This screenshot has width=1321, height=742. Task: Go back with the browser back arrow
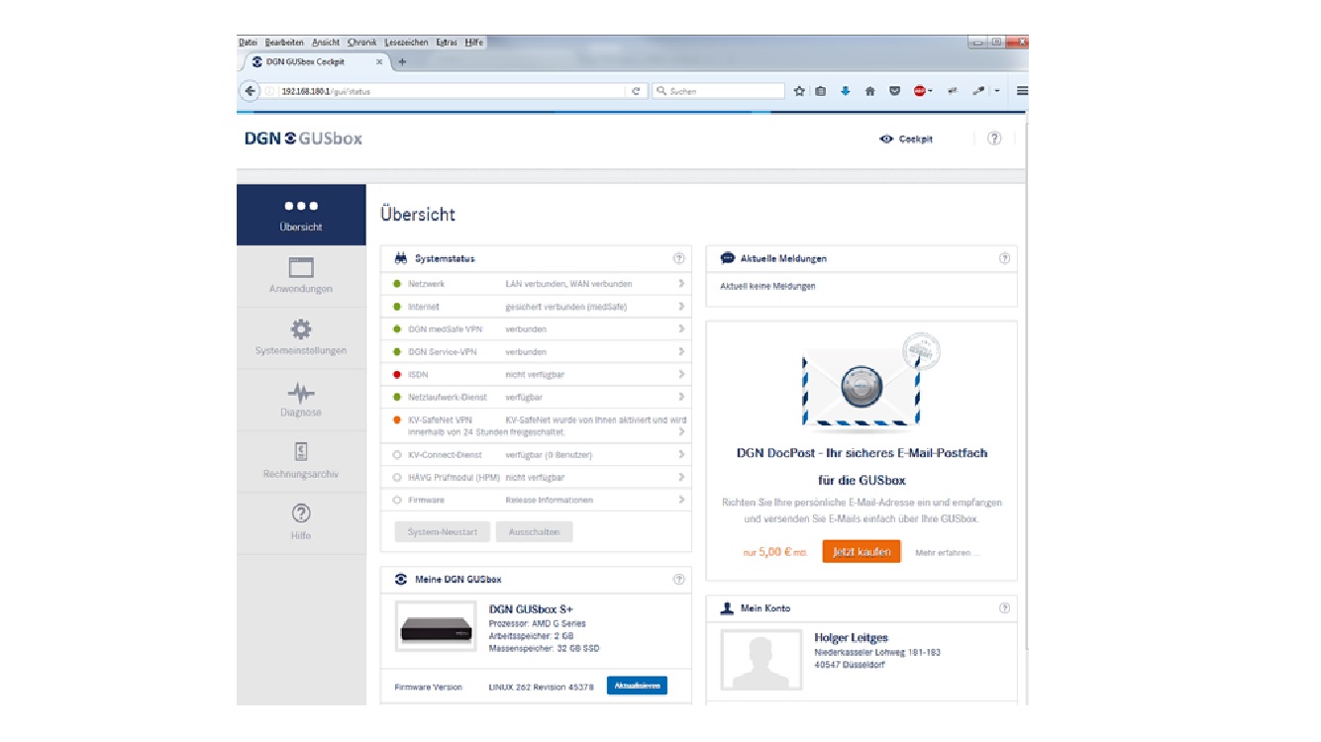tap(250, 90)
